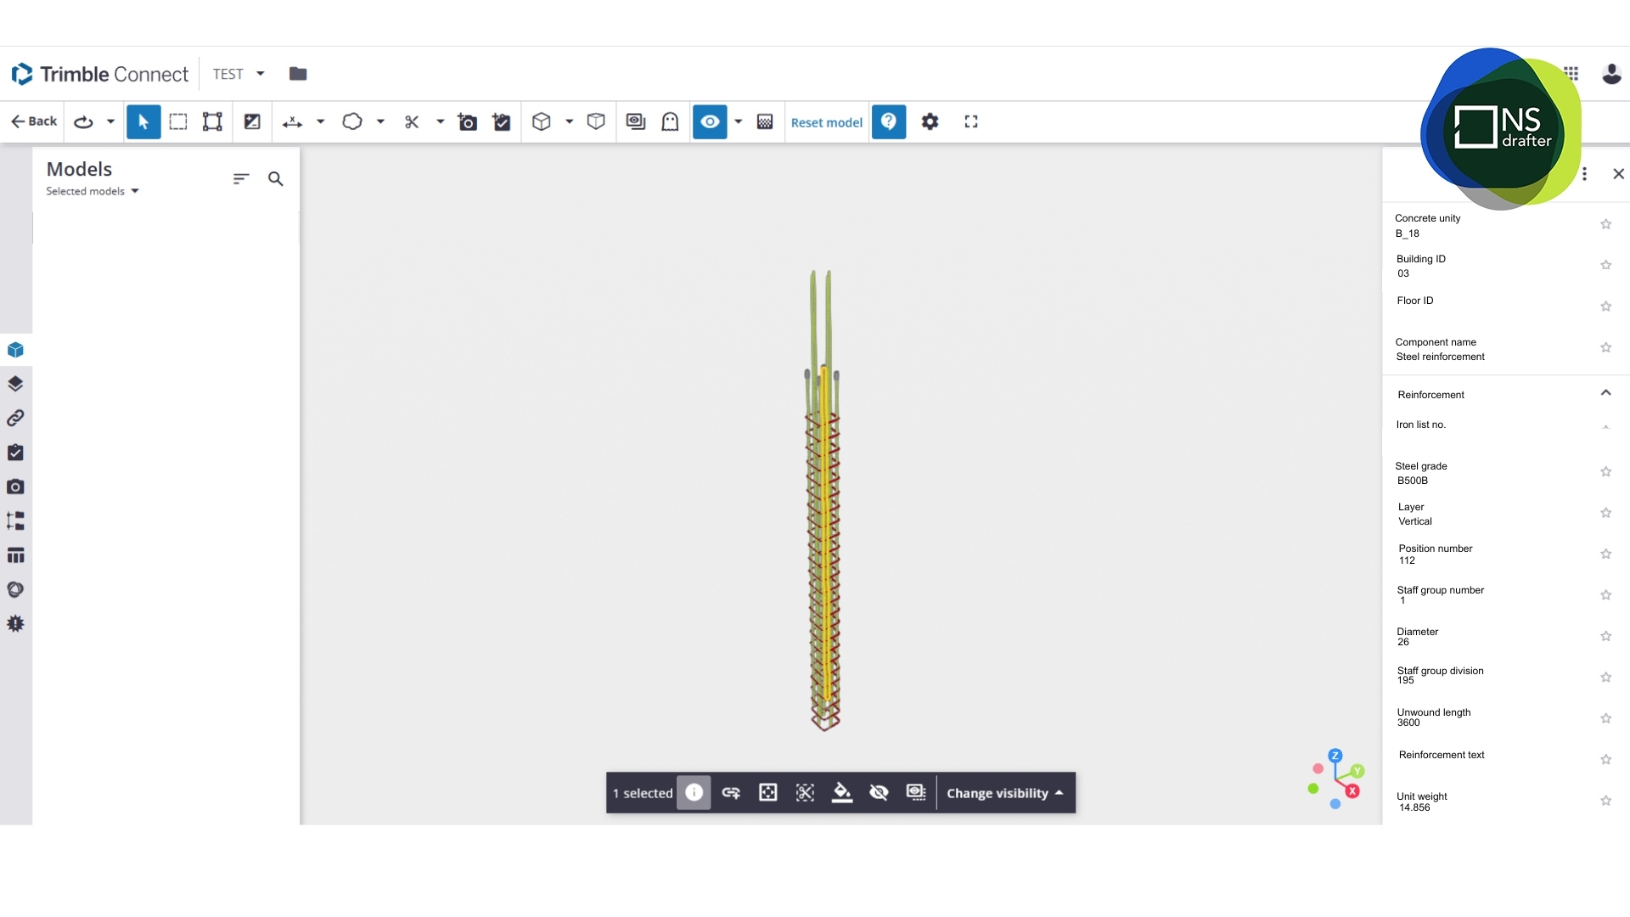Open the TEST project dropdown
The width and height of the screenshot is (1630, 917).
coord(238,74)
